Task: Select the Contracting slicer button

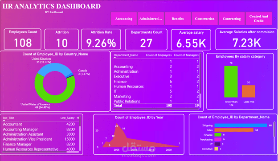Action: point(232,19)
